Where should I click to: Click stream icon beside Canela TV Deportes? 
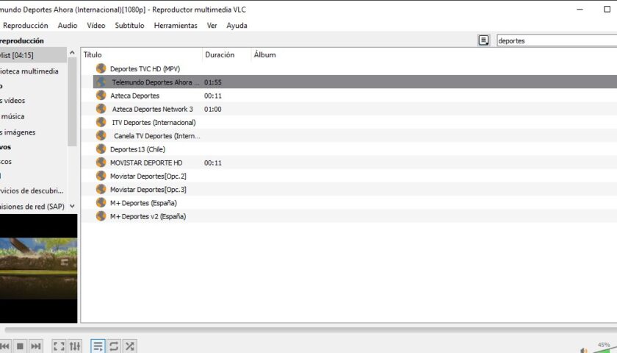(x=101, y=135)
